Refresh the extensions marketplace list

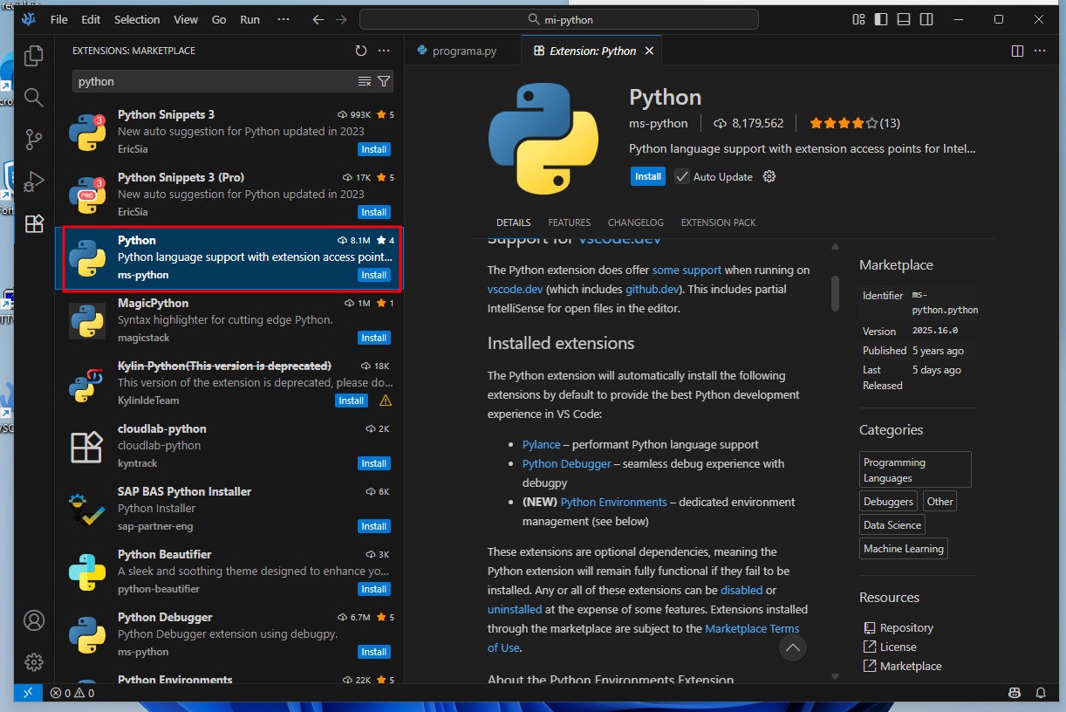361,51
